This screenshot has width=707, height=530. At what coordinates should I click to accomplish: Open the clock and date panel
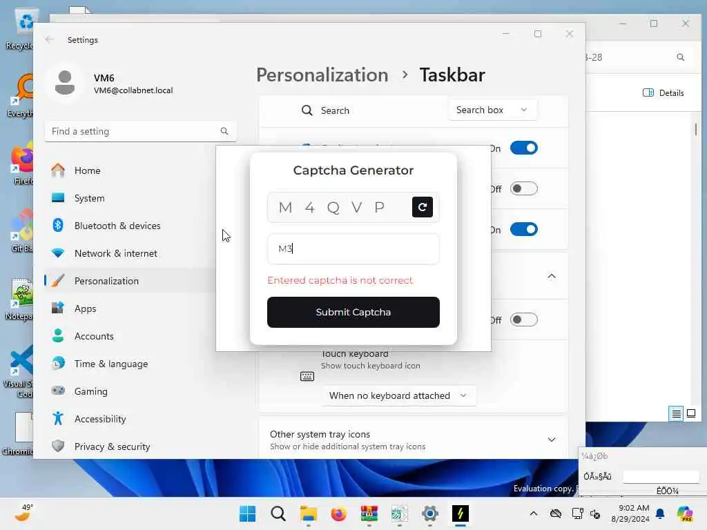point(630,513)
